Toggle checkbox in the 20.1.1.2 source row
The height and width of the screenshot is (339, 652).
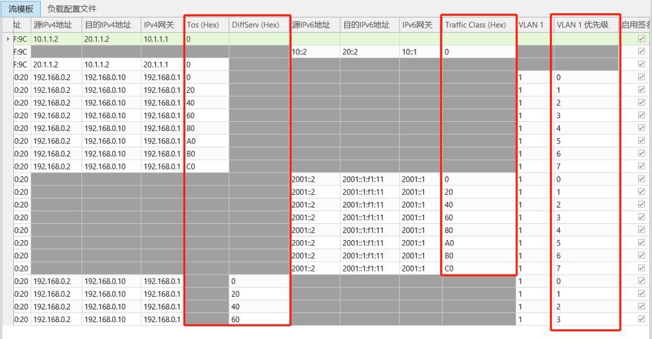click(641, 65)
